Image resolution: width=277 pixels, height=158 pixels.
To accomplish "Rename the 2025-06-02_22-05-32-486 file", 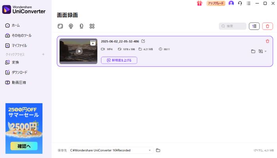I will click(x=143, y=41).
